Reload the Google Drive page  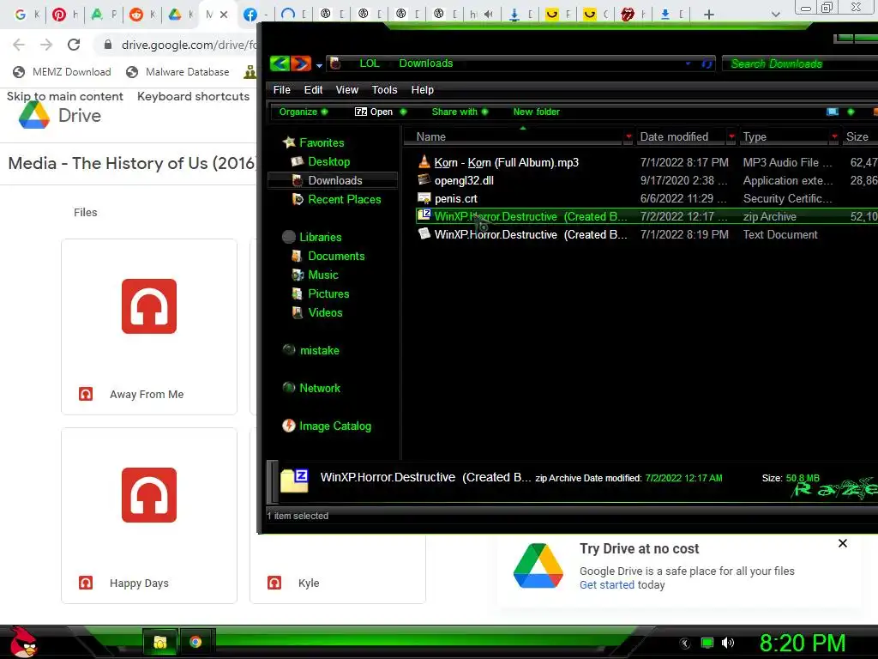tap(74, 45)
